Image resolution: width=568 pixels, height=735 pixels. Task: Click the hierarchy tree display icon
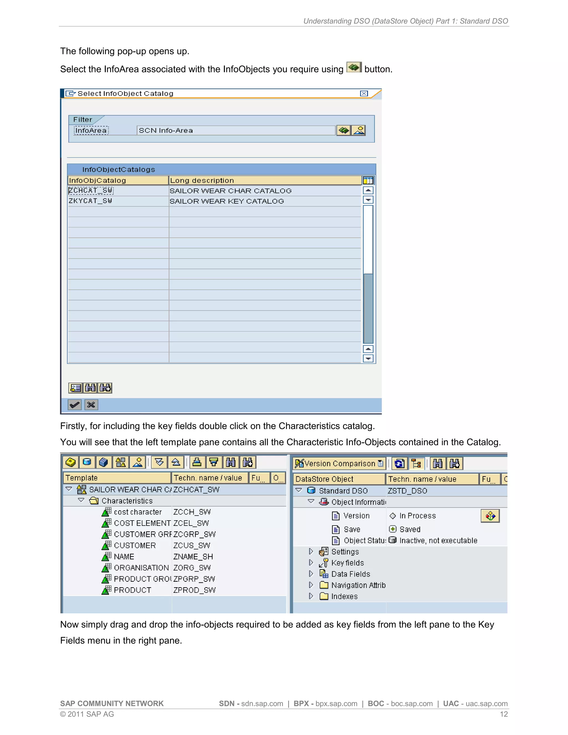pos(416,463)
